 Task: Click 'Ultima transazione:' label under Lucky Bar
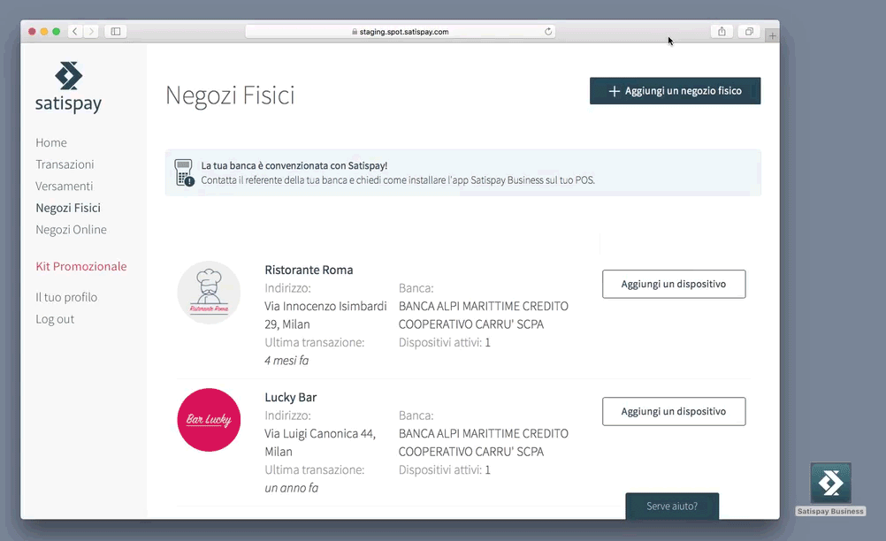coord(315,470)
